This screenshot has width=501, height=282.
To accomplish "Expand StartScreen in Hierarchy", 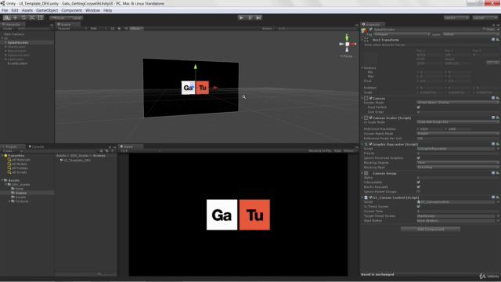I will [x=5, y=47].
